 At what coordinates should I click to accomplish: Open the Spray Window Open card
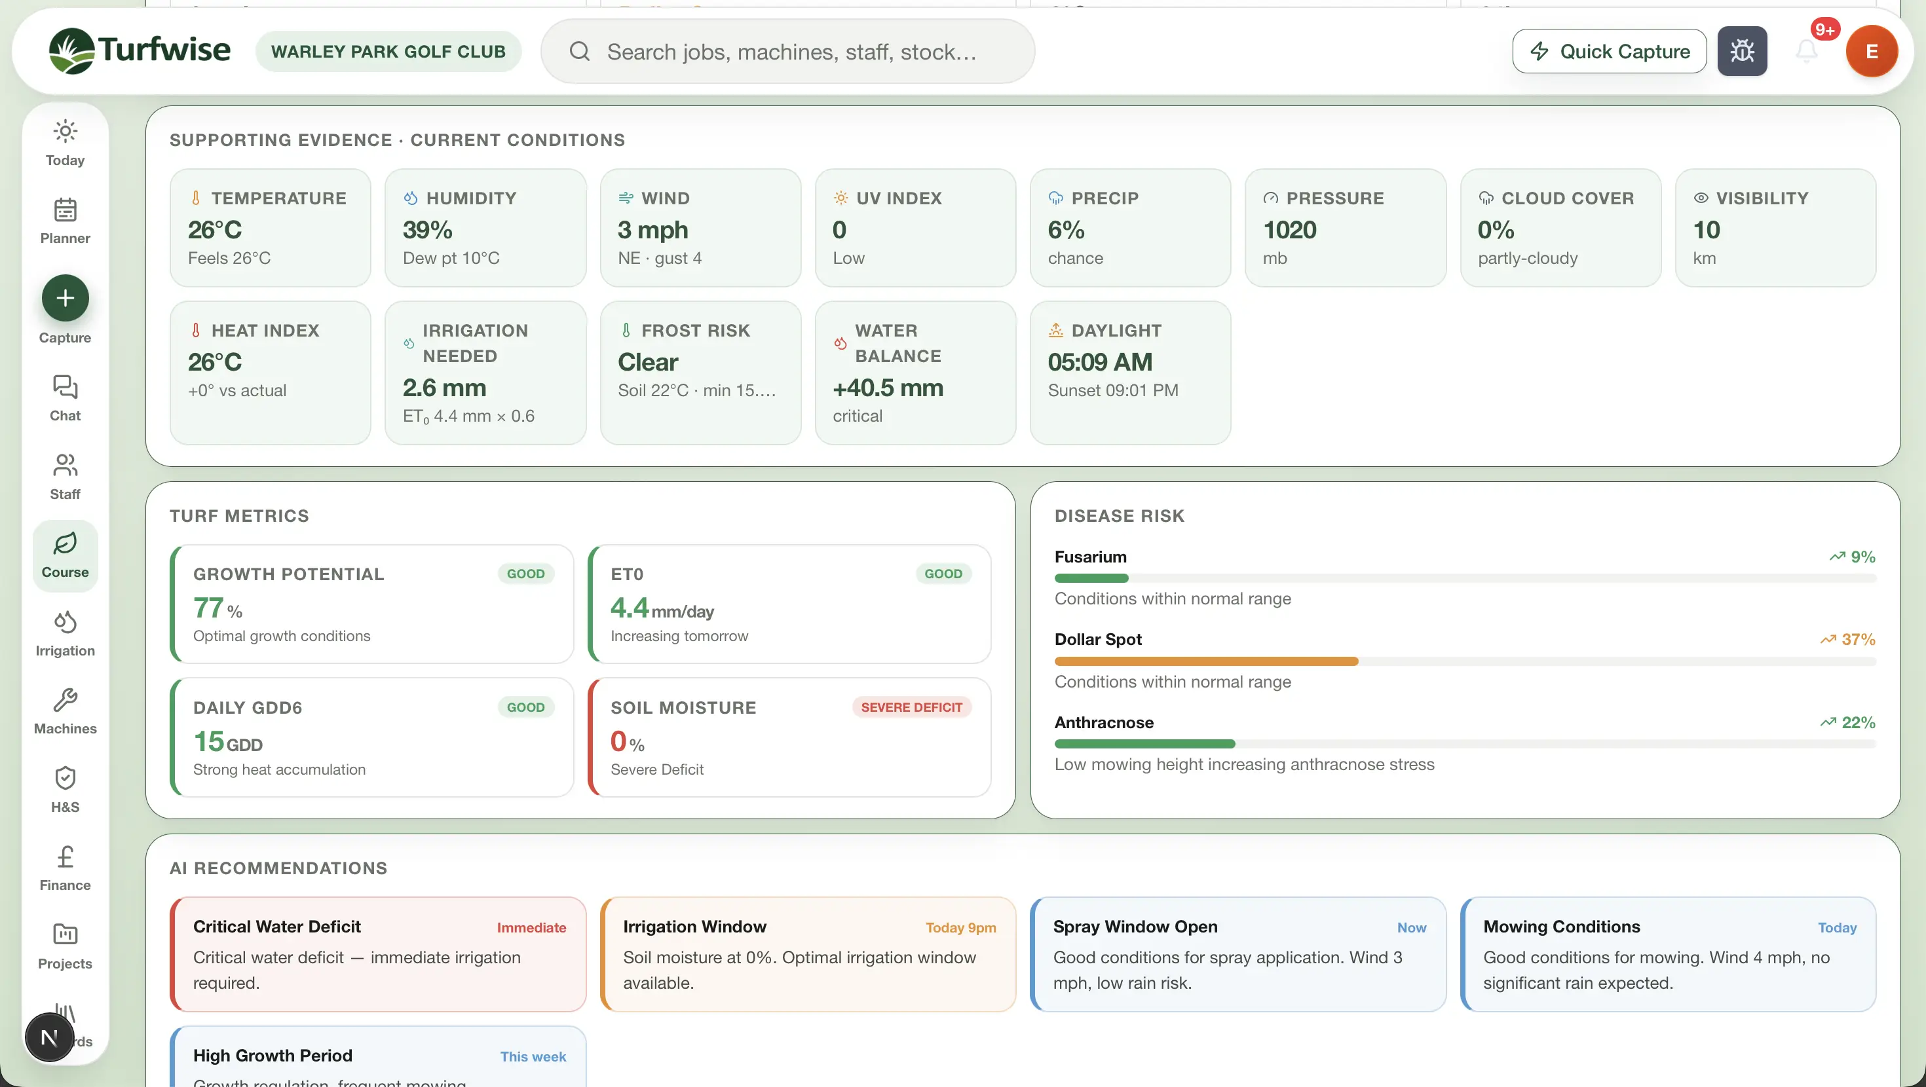click(x=1238, y=954)
